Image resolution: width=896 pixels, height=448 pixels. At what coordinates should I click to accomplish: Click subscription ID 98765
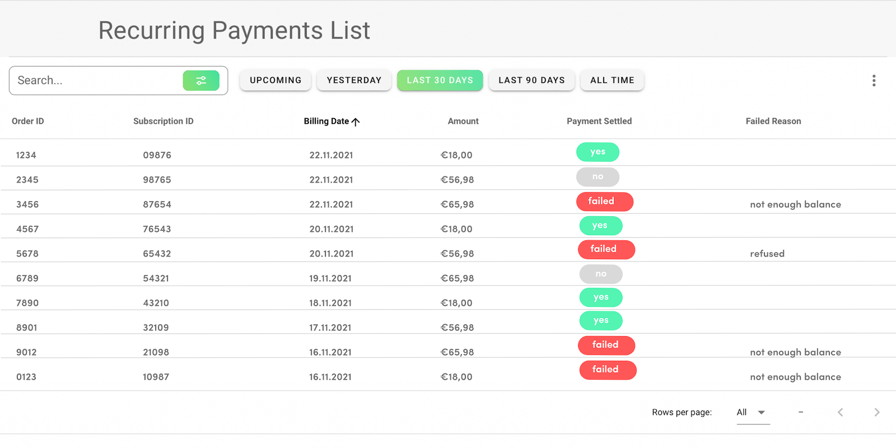pyautogui.click(x=157, y=180)
